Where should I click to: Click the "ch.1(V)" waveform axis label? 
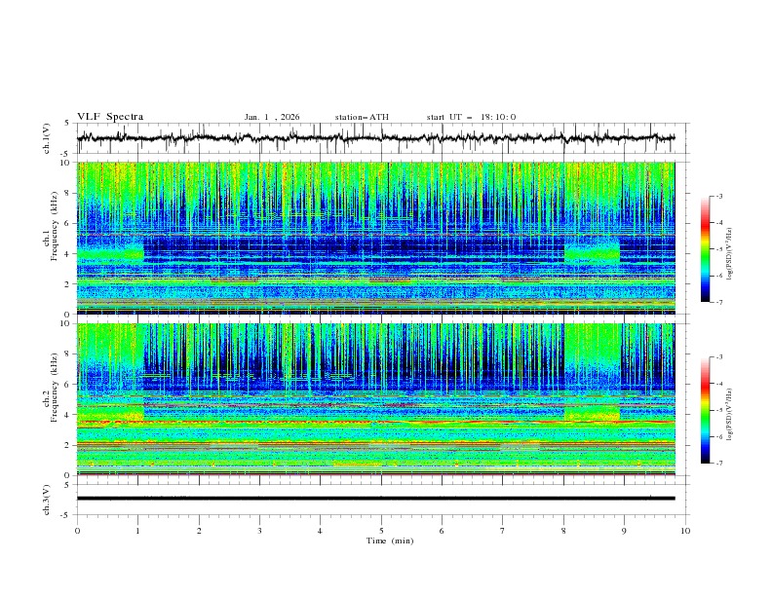pos(47,138)
